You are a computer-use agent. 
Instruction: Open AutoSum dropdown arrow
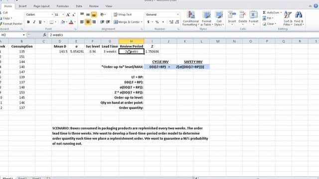tap(281, 12)
